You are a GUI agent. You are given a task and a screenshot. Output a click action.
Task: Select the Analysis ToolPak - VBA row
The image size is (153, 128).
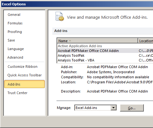[105, 60]
